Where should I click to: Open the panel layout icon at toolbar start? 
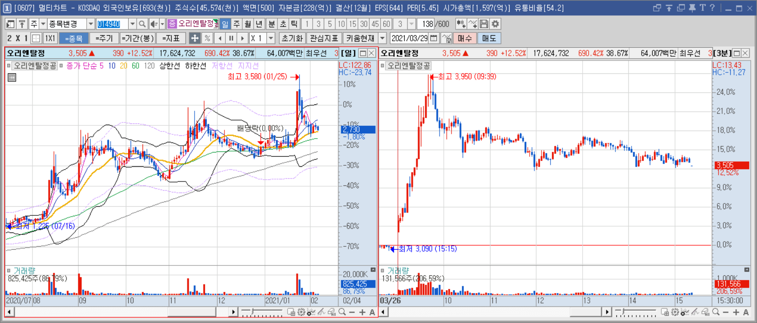tap(10, 24)
